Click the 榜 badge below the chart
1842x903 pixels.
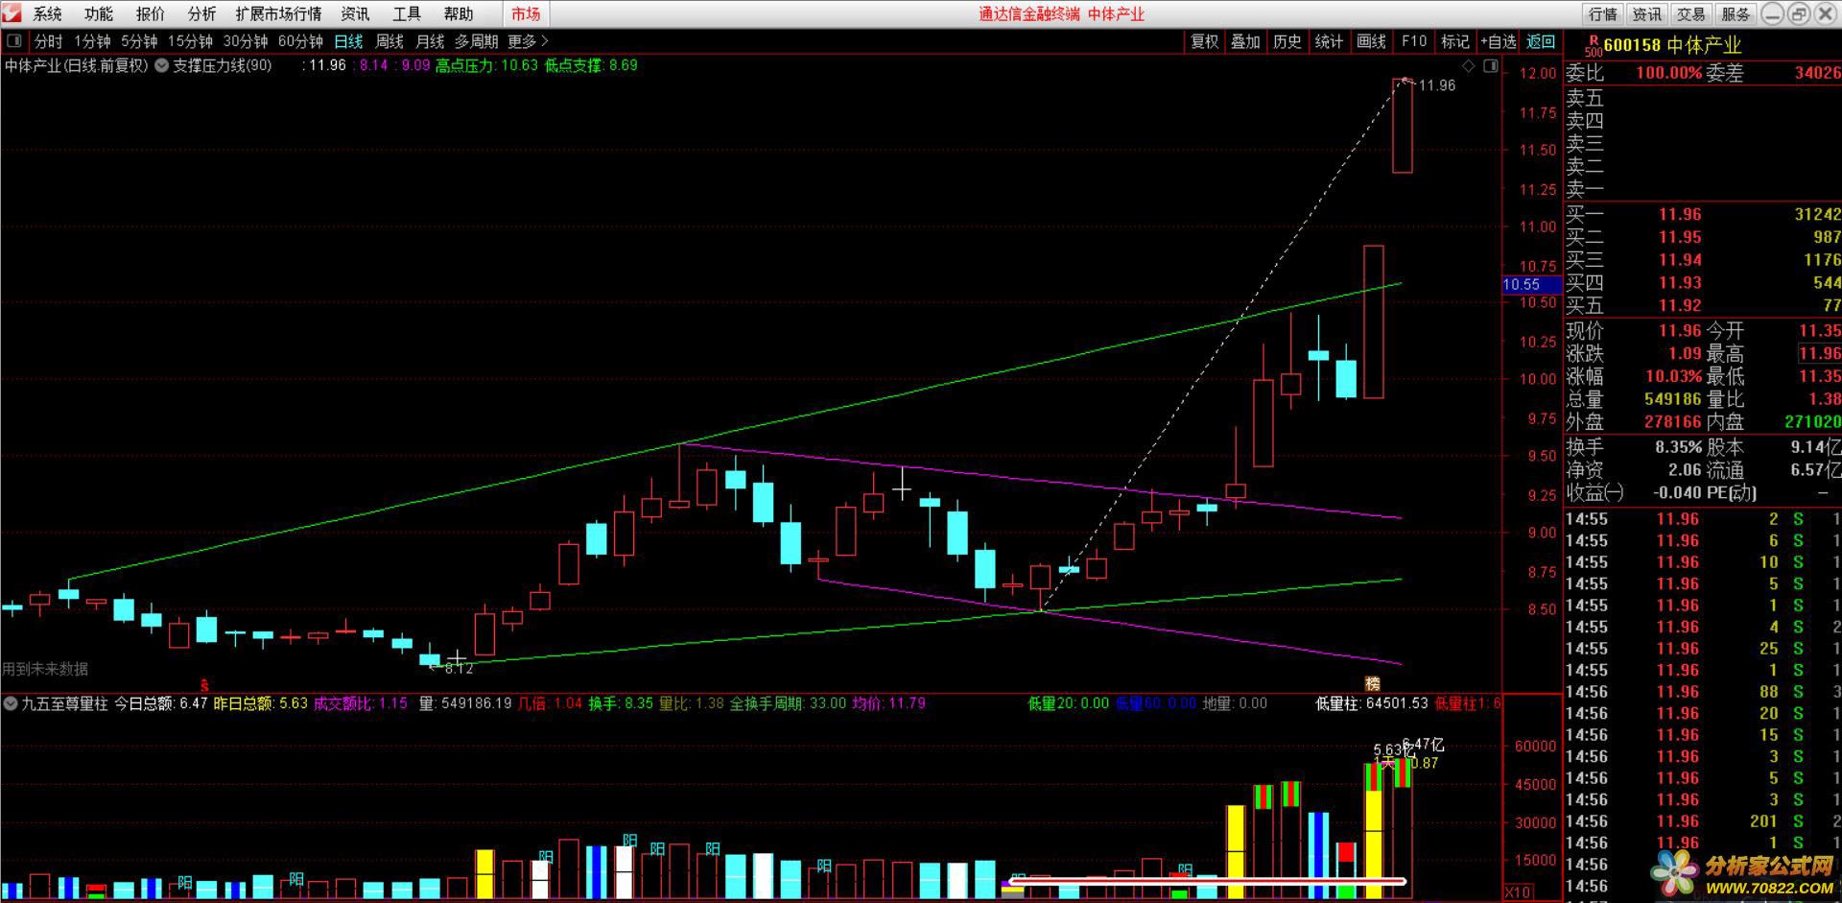pos(1373,683)
